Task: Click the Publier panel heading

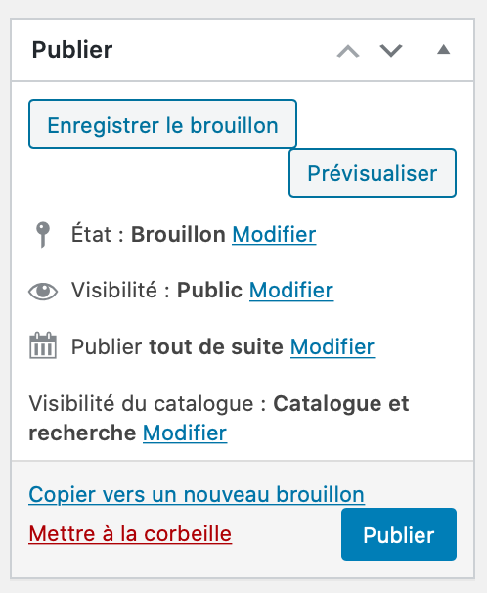Action: point(72,50)
